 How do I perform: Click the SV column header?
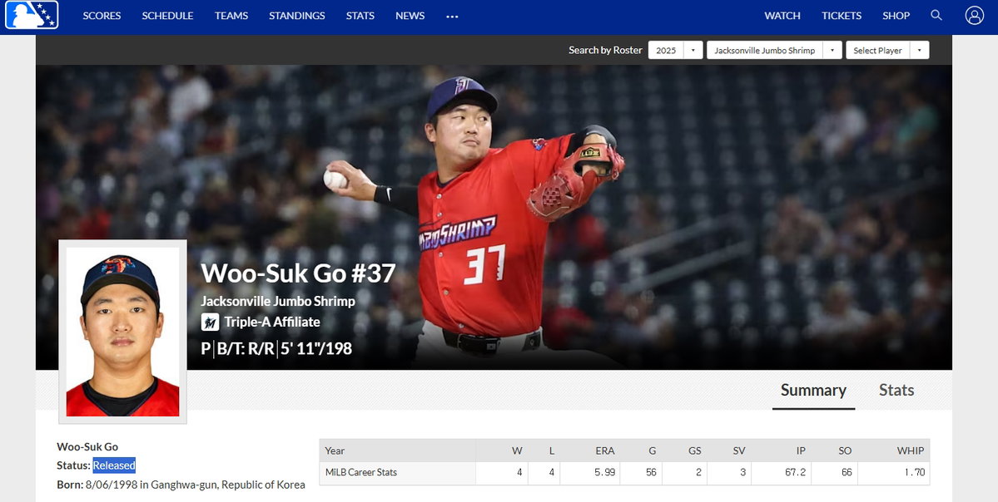[x=738, y=450]
